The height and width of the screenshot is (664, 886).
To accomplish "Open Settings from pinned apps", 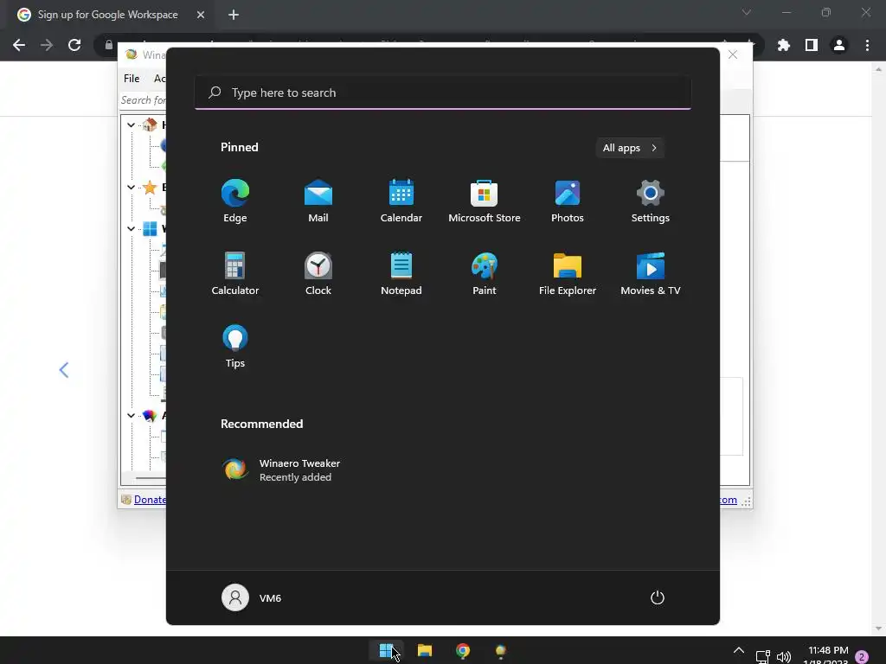I will 651,201.
